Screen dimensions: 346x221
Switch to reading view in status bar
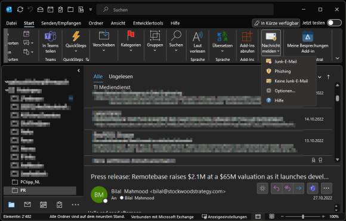[x=271, y=216]
